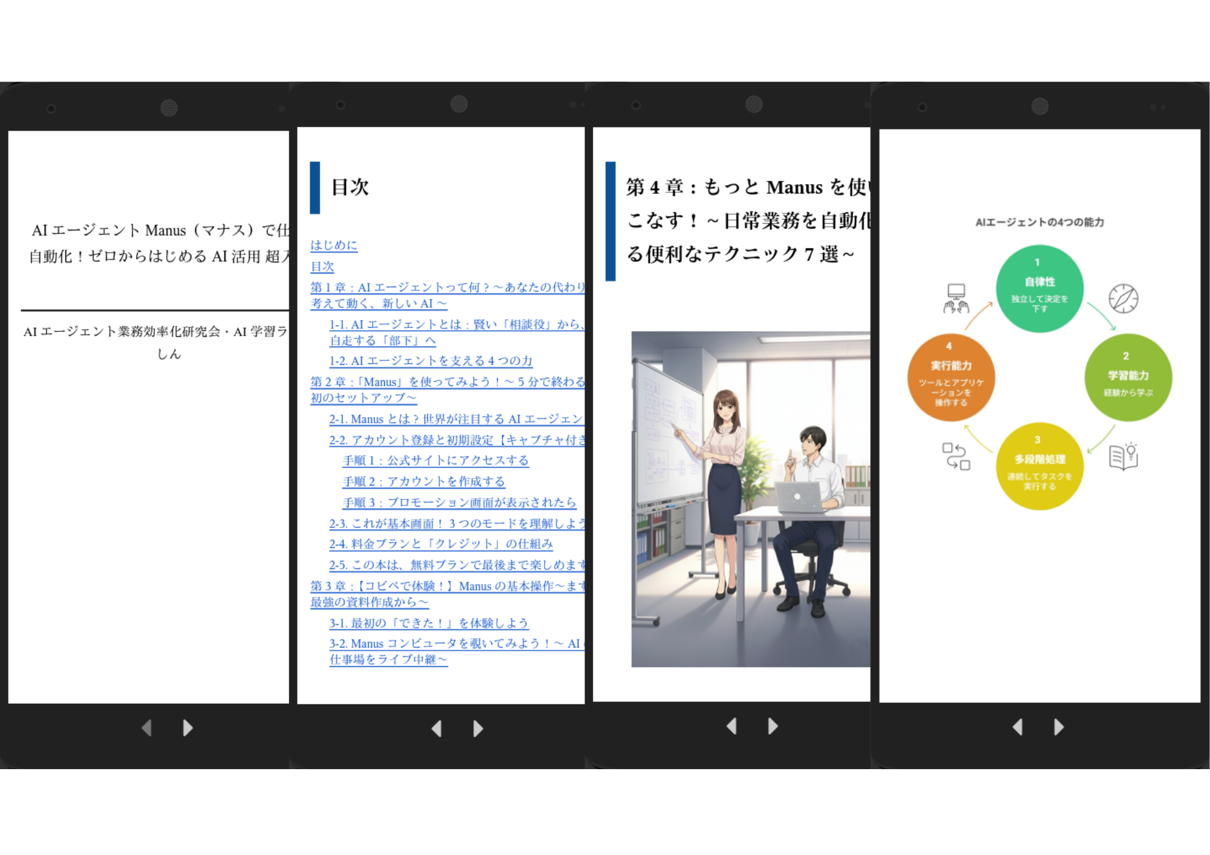Viewport: 1210px width, 855px height.
Task: Advance page on the fourth device
Action: click(x=1058, y=727)
